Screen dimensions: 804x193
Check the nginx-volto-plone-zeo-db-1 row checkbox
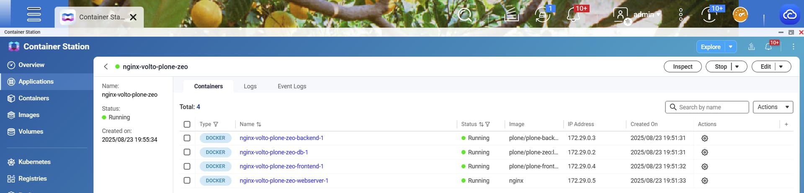click(187, 152)
